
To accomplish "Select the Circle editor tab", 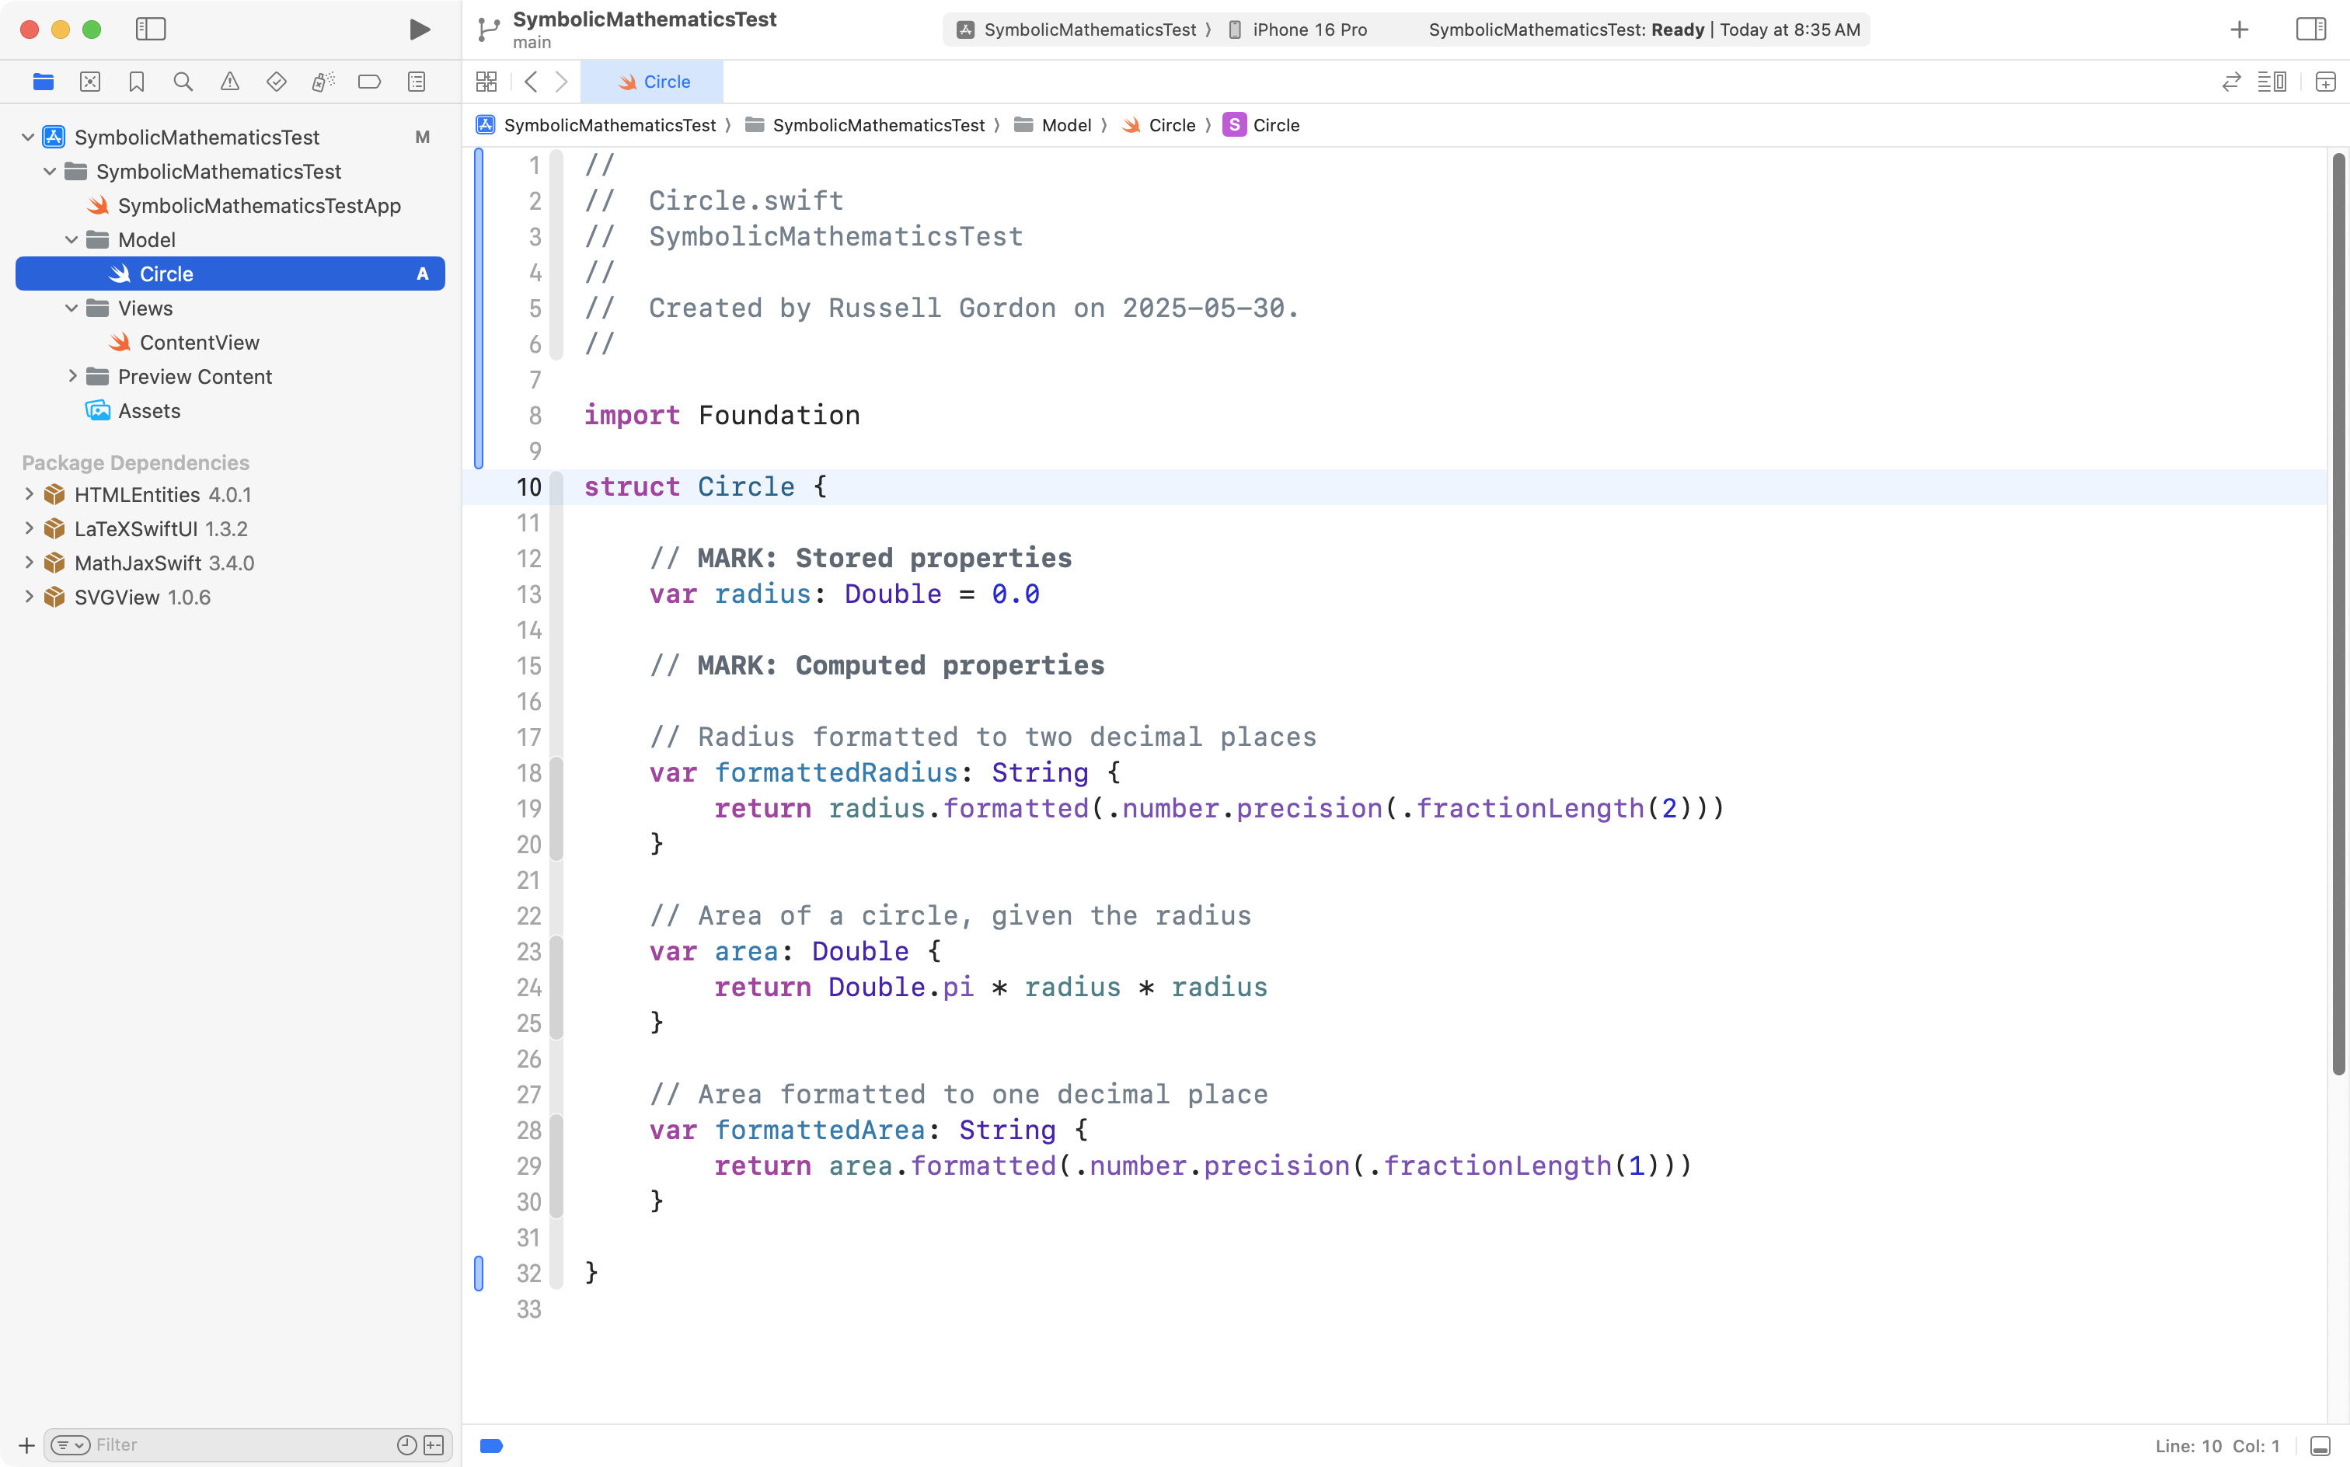I will [653, 82].
